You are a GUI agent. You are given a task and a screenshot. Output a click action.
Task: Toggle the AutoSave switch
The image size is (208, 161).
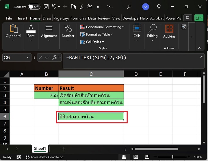pyautogui.click(x=34, y=7)
